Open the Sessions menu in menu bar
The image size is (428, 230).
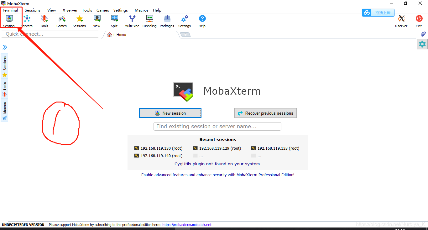33,10
